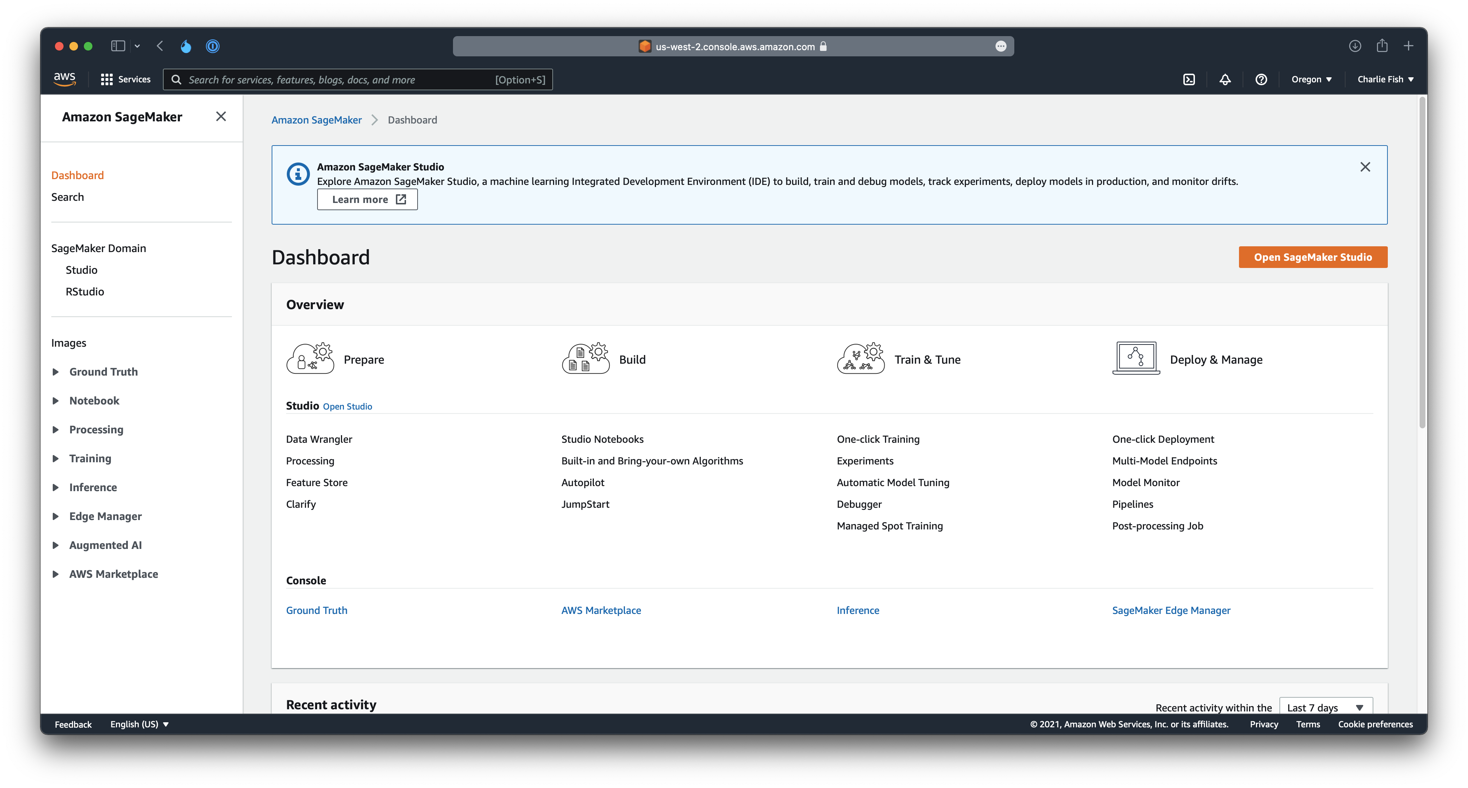Expand the Training tree section
This screenshot has height=788, width=1468.
point(56,459)
